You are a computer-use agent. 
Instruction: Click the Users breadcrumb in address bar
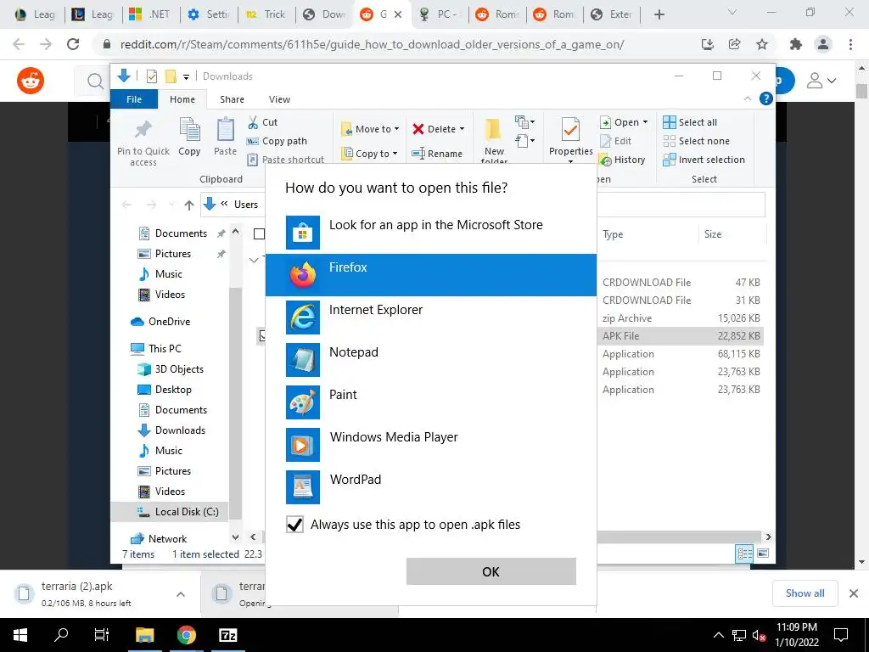(246, 205)
